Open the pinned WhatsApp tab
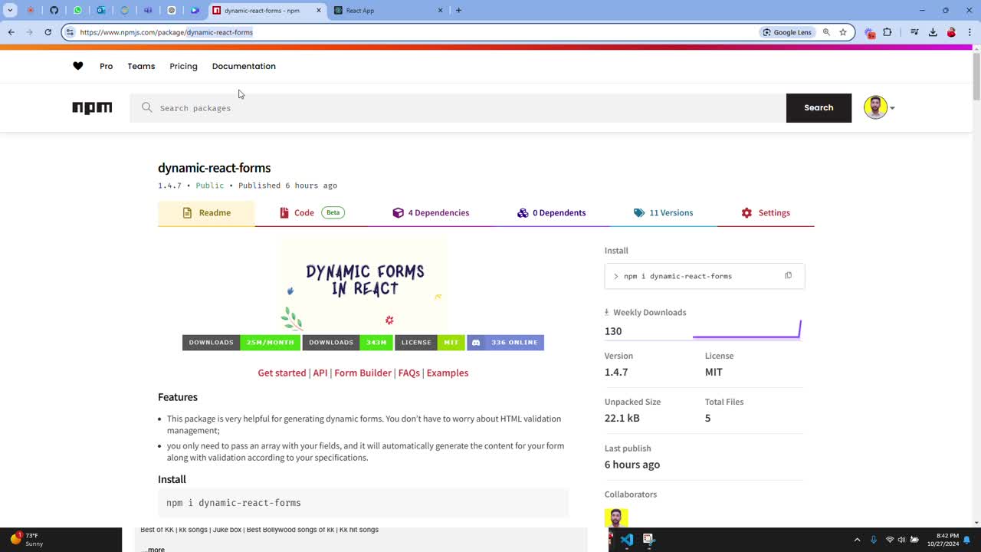Image resolution: width=981 pixels, height=552 pixels. [77, 10]
